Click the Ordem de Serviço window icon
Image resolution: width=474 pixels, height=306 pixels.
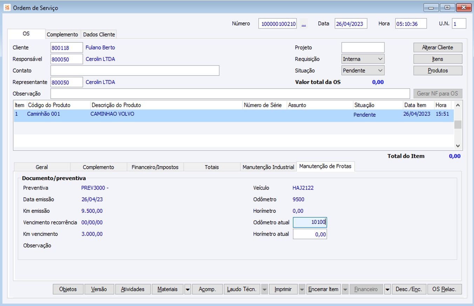tap(7, 8)
